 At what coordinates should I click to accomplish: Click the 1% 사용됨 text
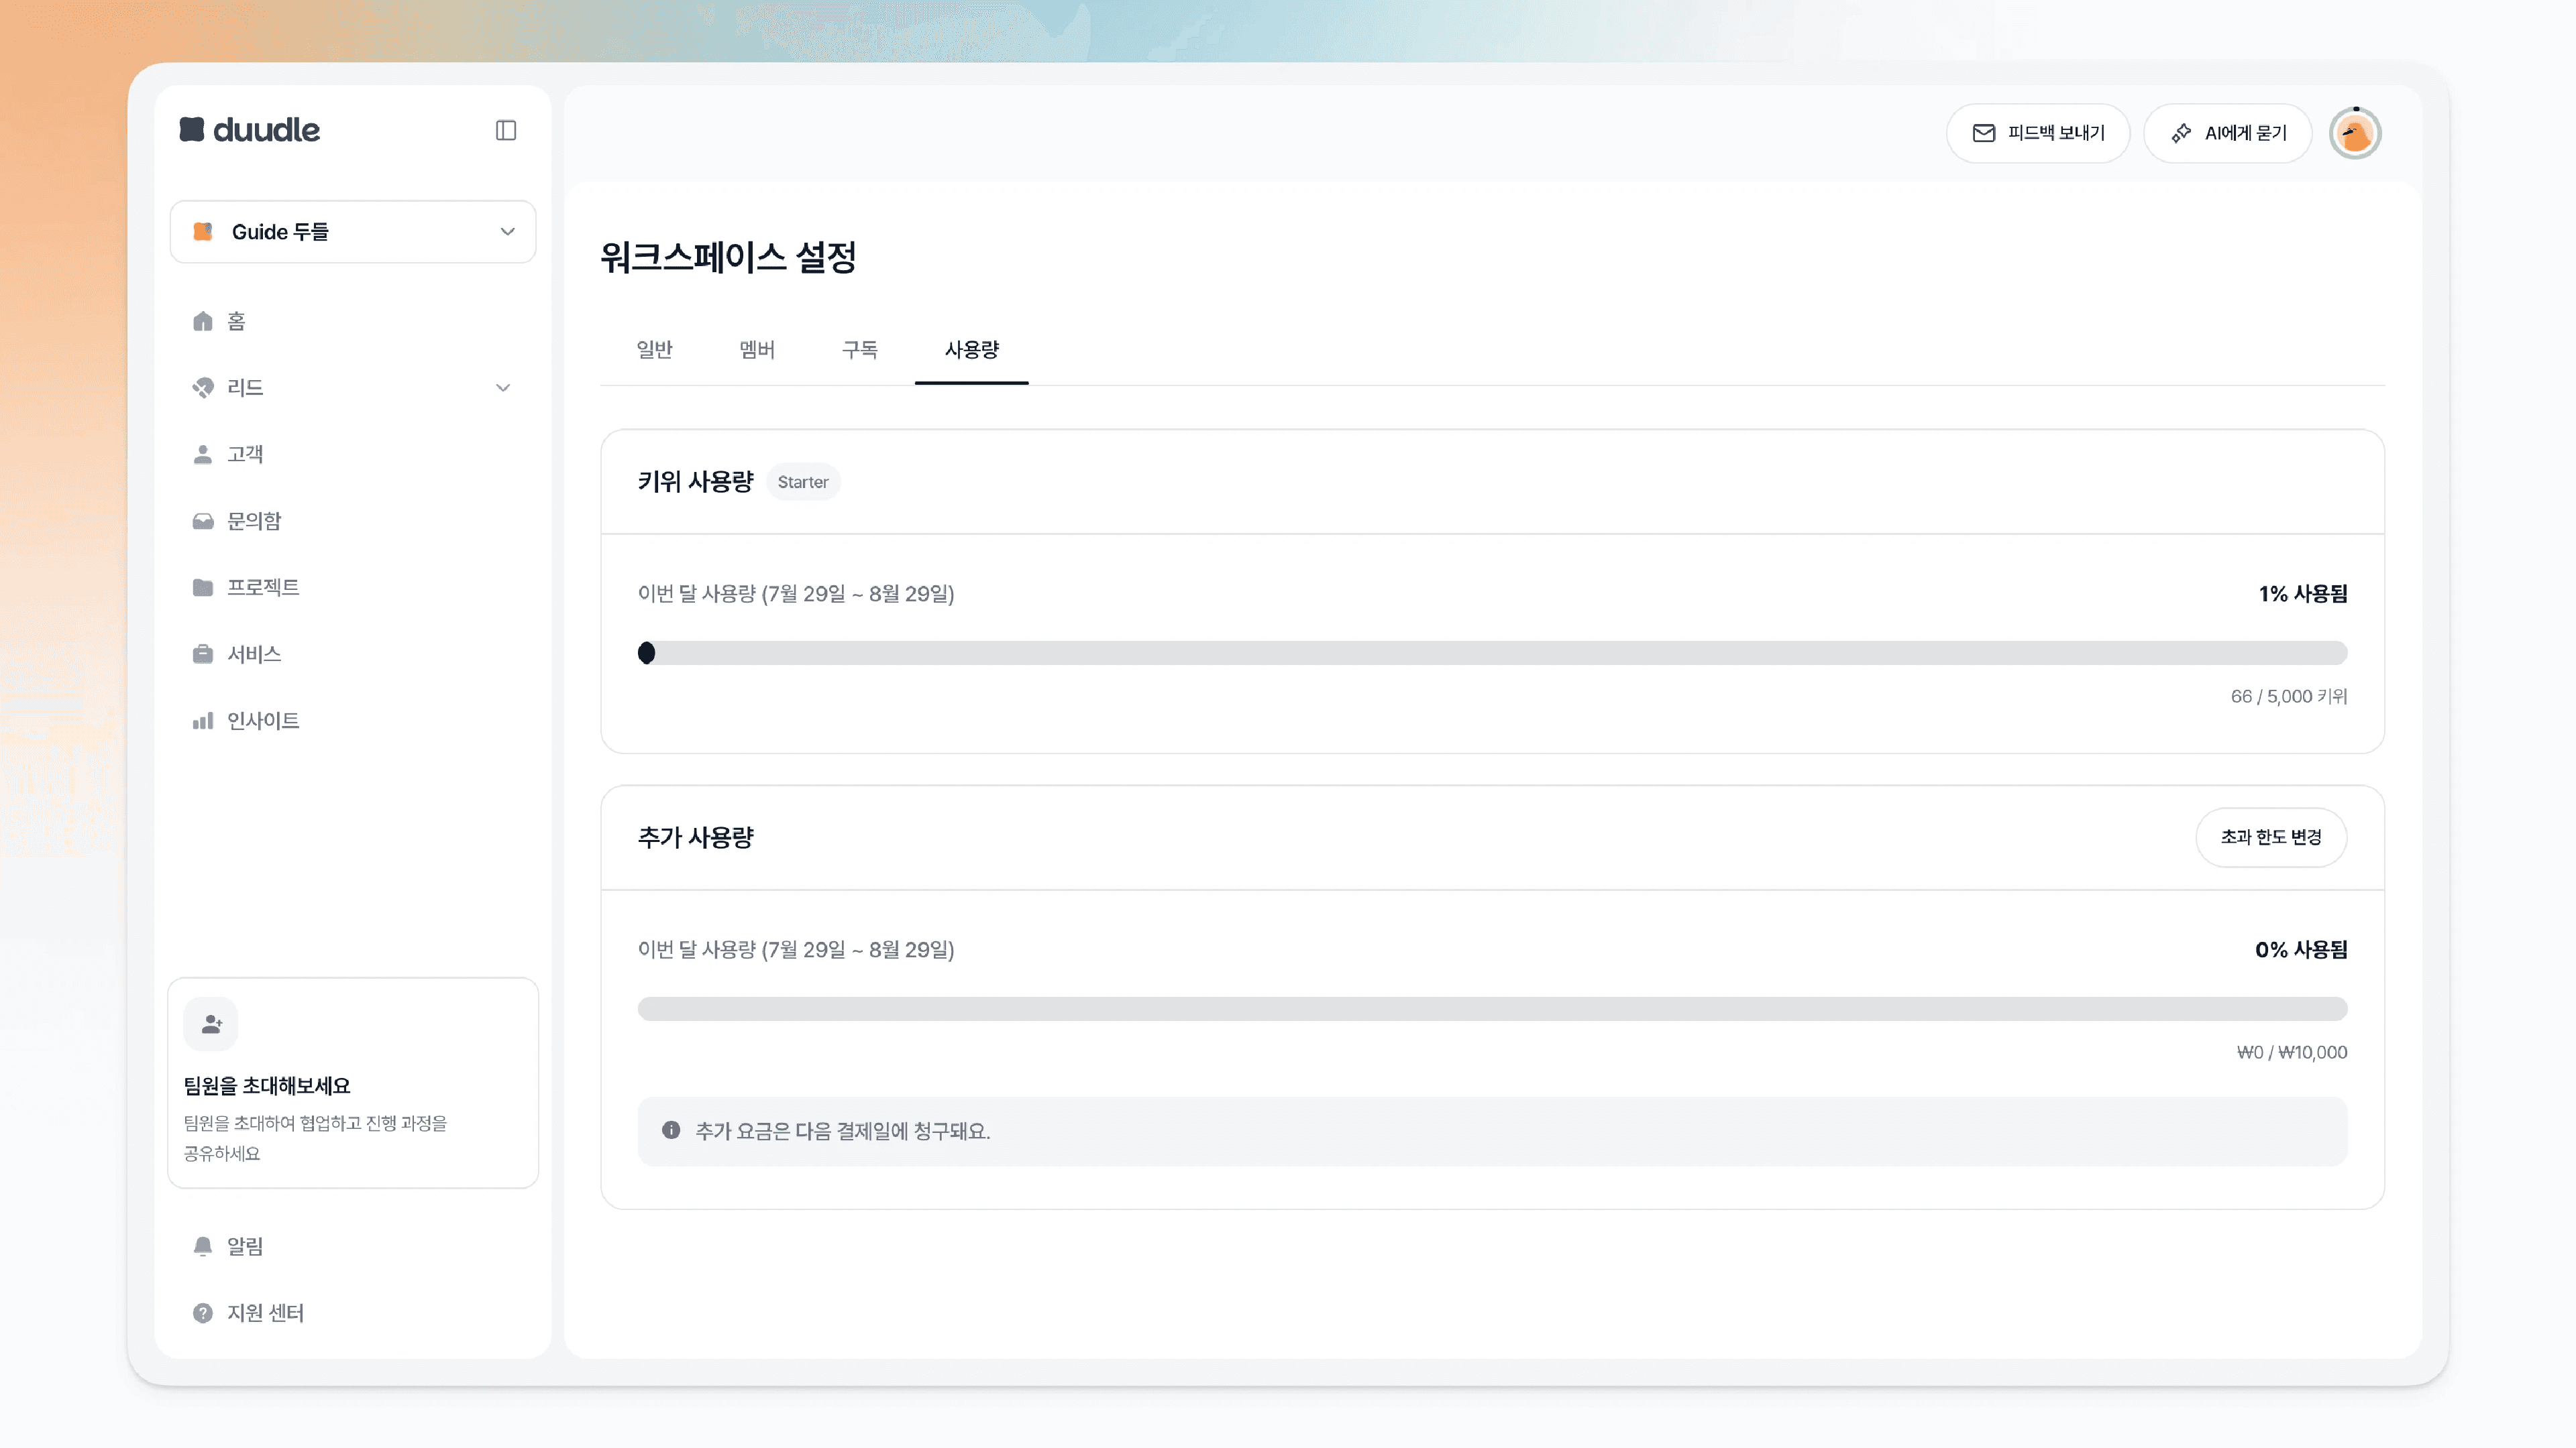pos(2303,593)
